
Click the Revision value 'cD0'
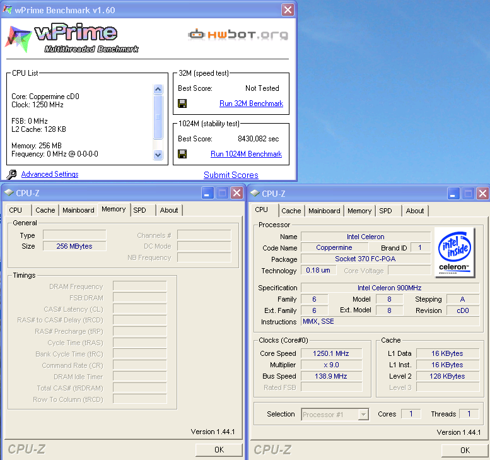(463, 310)
